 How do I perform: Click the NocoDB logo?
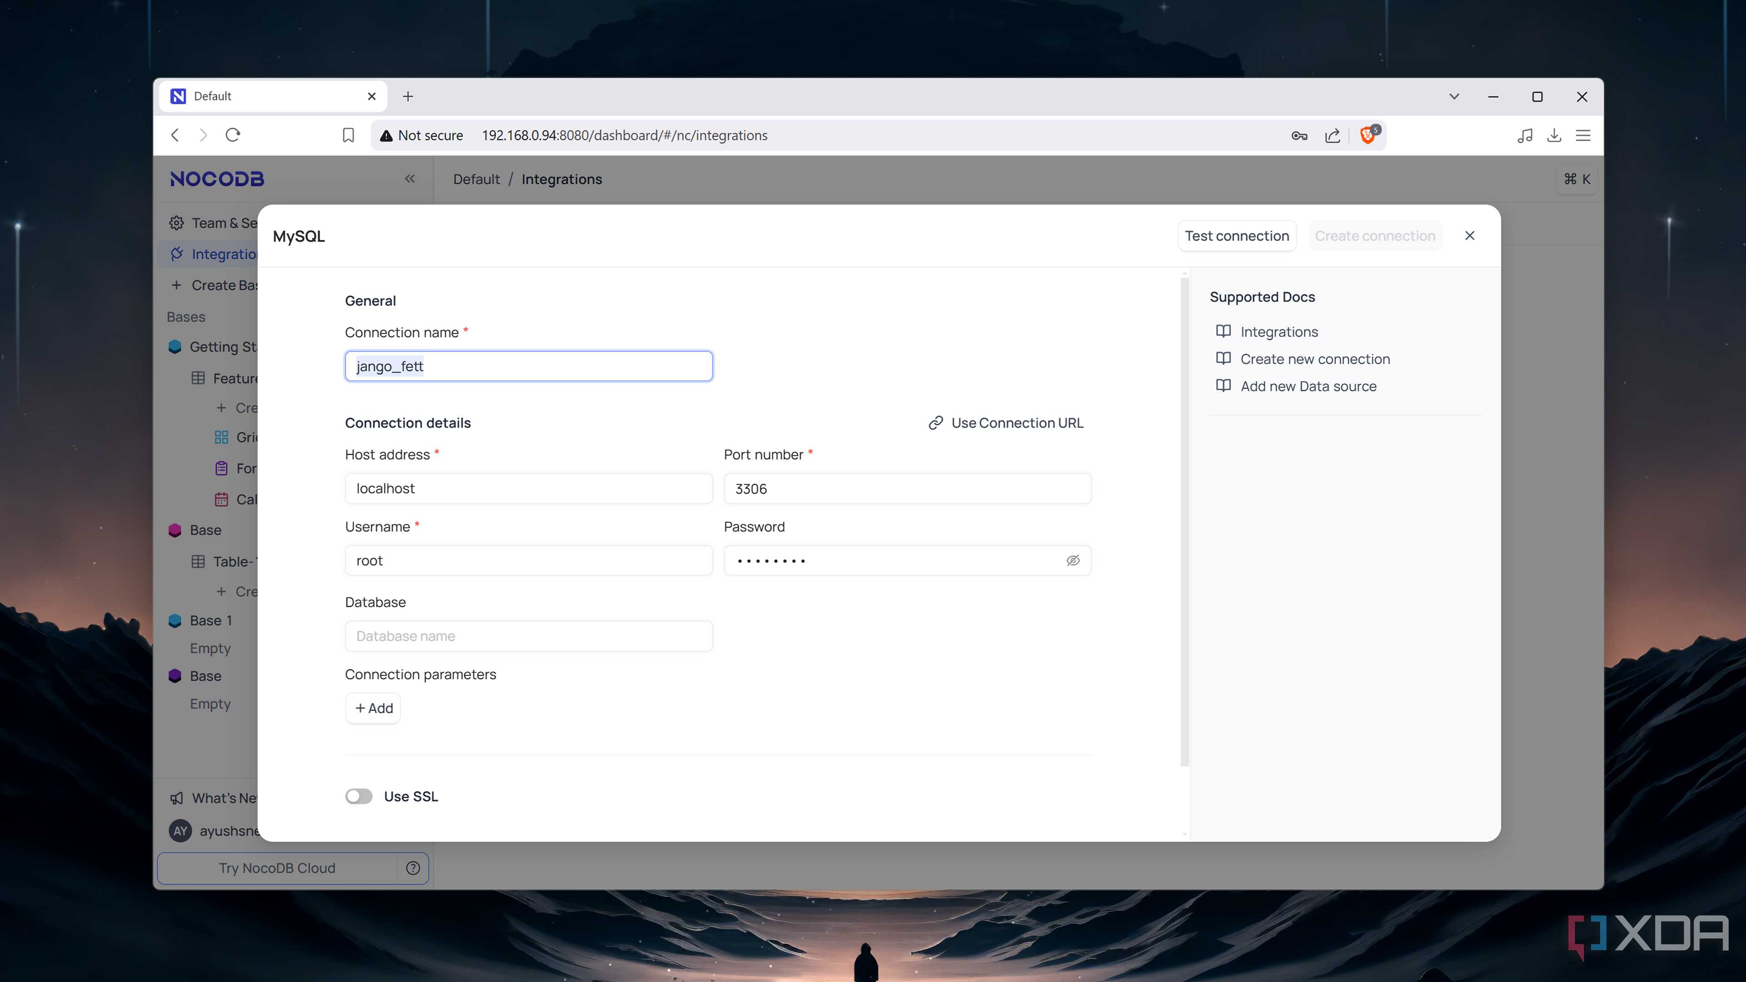point(217,179)
